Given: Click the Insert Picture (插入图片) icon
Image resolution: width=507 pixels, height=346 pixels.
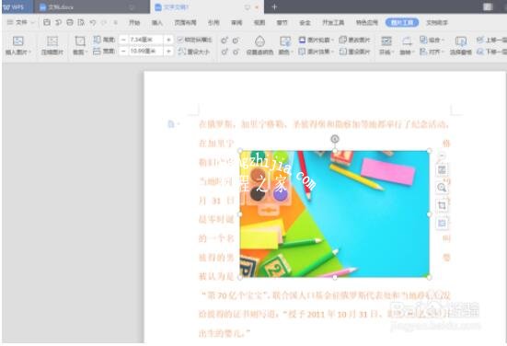Looking at the screenshot, I should (18, 41).
